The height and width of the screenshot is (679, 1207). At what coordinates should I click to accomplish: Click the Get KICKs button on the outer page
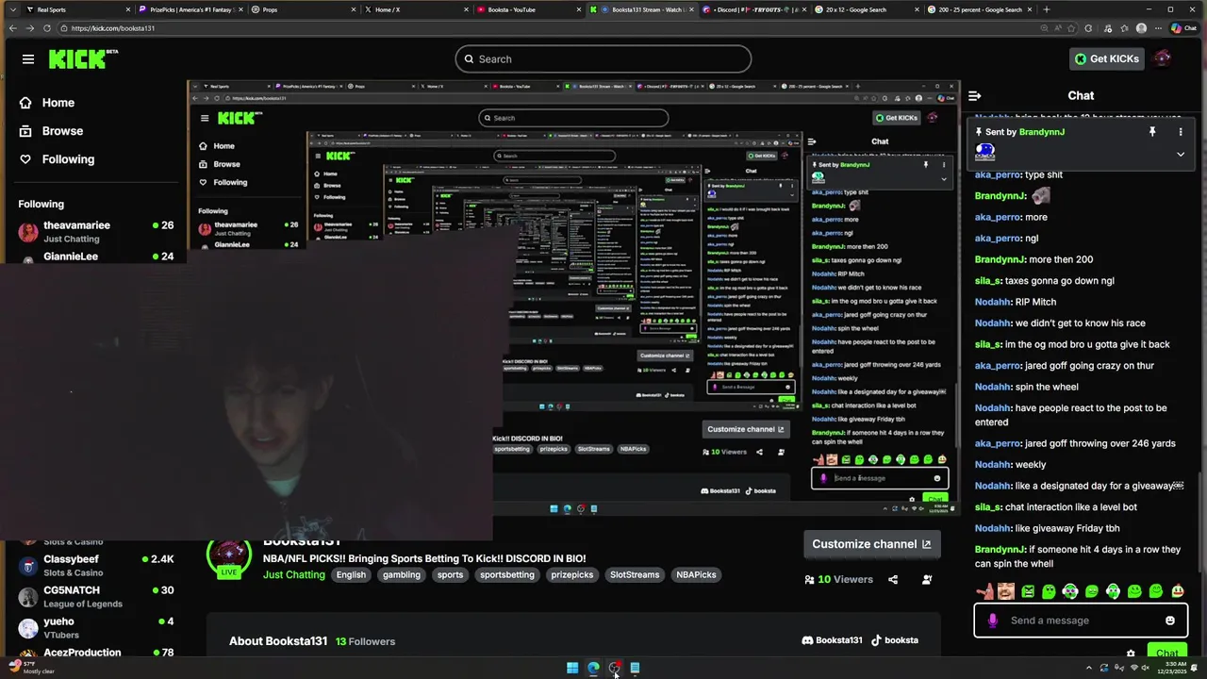coord(1107,58)
